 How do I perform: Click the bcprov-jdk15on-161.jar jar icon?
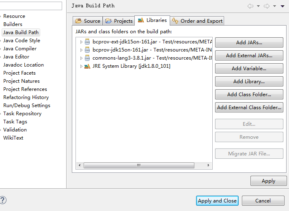coord(87,50)
